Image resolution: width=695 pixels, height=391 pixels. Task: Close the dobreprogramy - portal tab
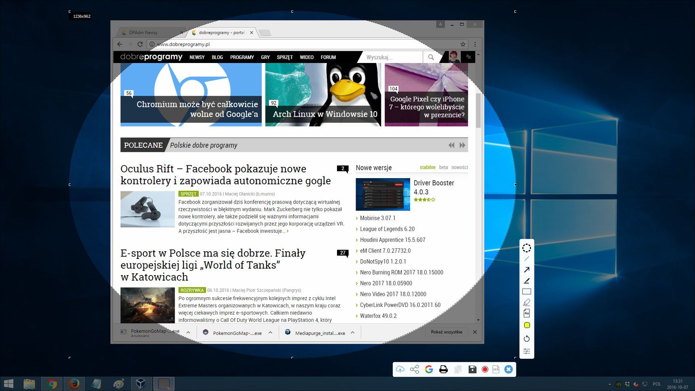251,32
